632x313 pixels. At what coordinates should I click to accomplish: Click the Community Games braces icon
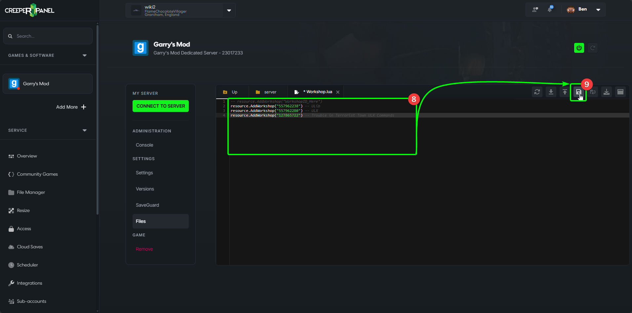click(x=11, y=174)
